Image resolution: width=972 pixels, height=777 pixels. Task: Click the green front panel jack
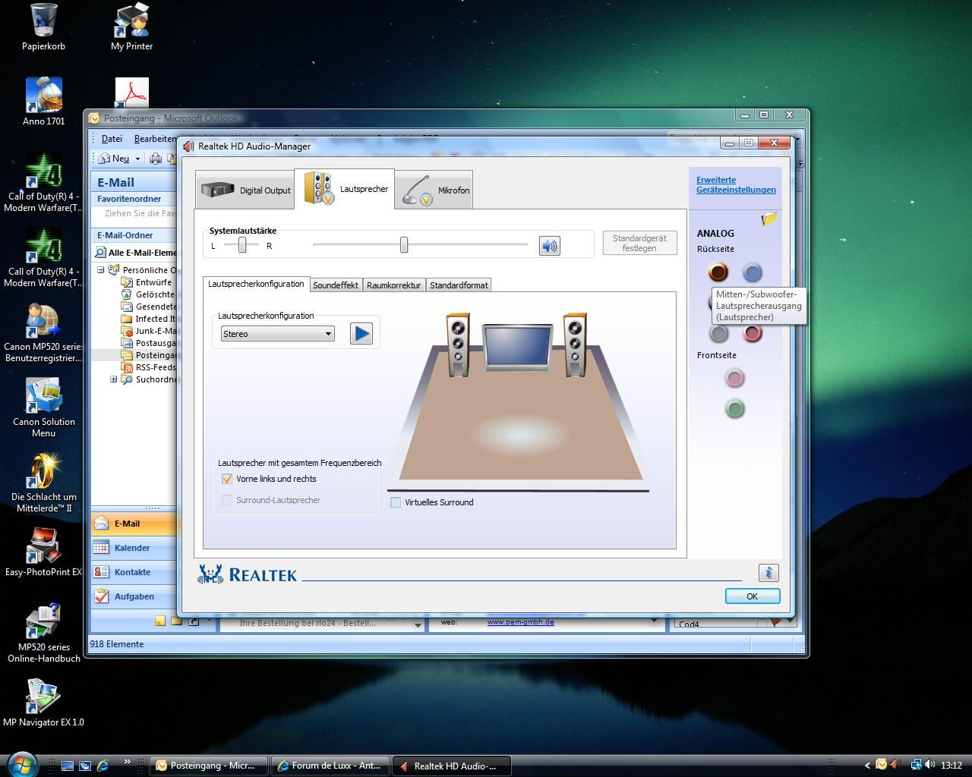pos(734,409)
